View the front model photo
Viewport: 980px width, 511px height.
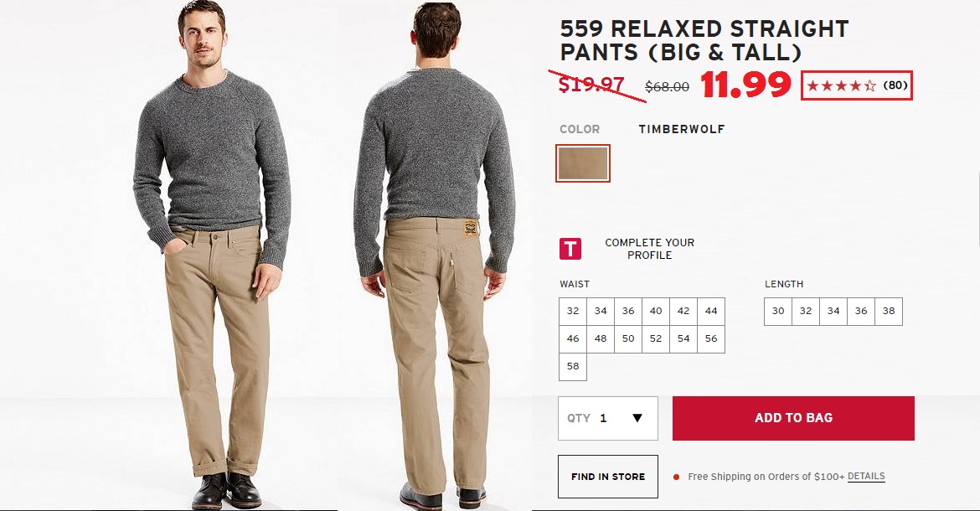213,255
